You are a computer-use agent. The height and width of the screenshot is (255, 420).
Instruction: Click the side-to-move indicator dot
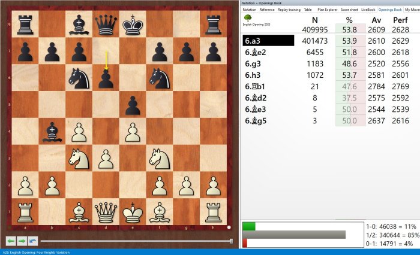click(229, 227)
